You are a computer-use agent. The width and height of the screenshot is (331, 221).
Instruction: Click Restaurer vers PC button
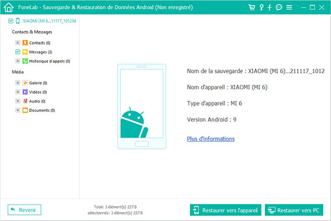pos(294,210)
